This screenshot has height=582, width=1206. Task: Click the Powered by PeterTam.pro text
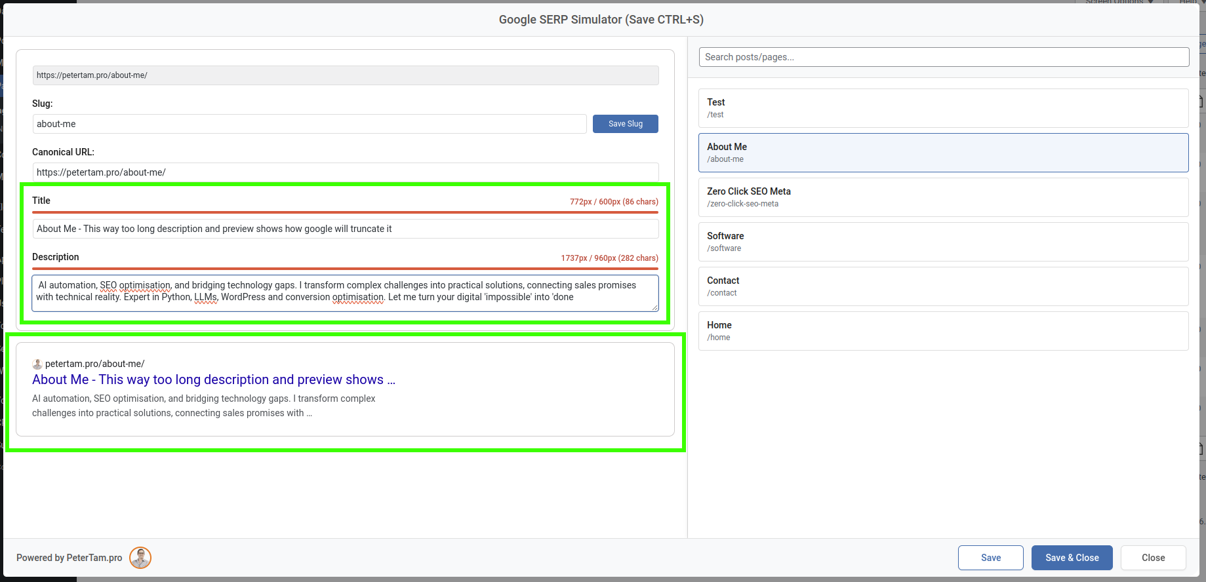(x=70, y=558)
